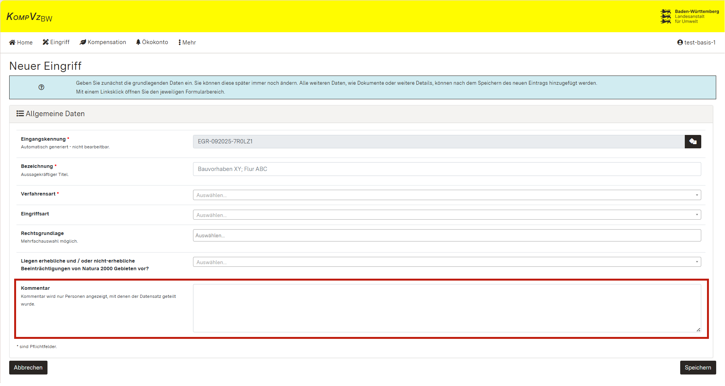
Task: Click the help question mark icon
Action: point(41,87)
